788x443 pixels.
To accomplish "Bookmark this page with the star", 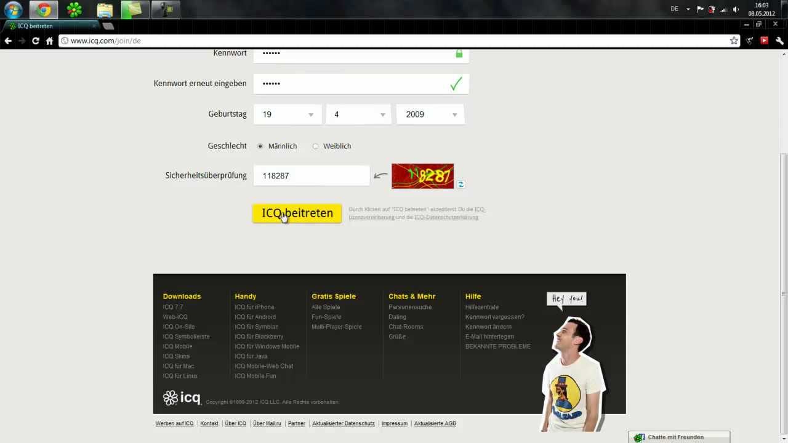I will coord(734,41).
